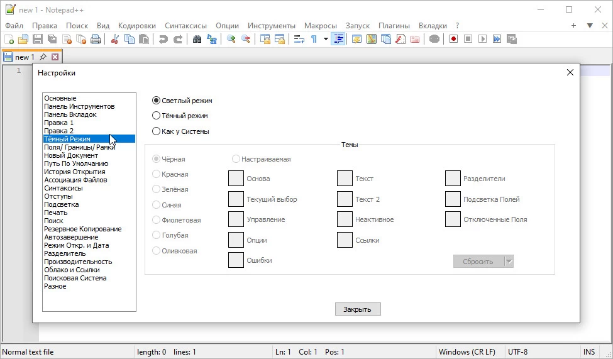The height and width of the screenshot is (359, 613).
Task: Click the Open file folder icon
Action: click(23, 39)
